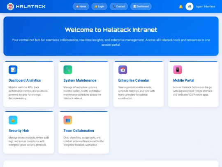Click 'Manage access controls' description text
222x167 pixels.
29,141
